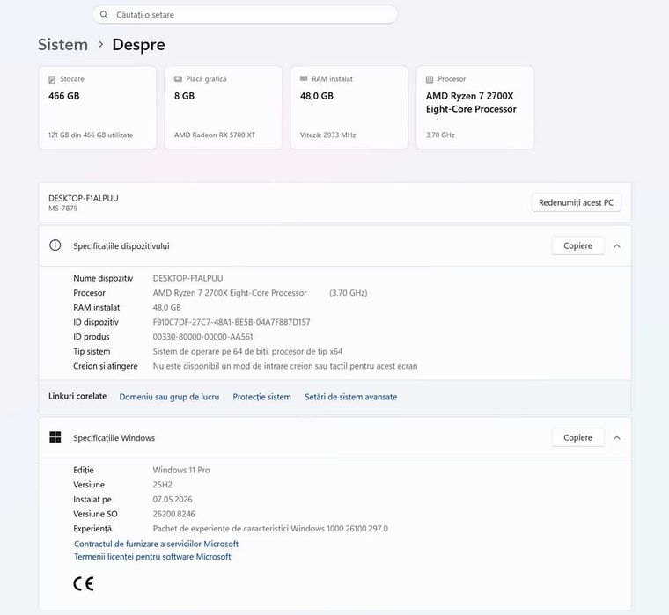Select the ID produs value 00330-80000-00000-AA561

click(202, 336)
